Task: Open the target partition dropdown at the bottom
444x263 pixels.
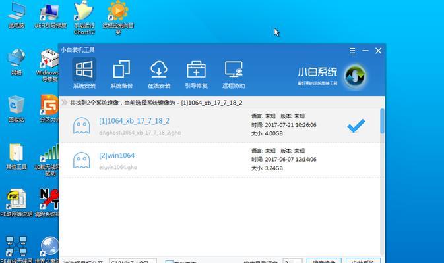Action: tap(133, 261)
